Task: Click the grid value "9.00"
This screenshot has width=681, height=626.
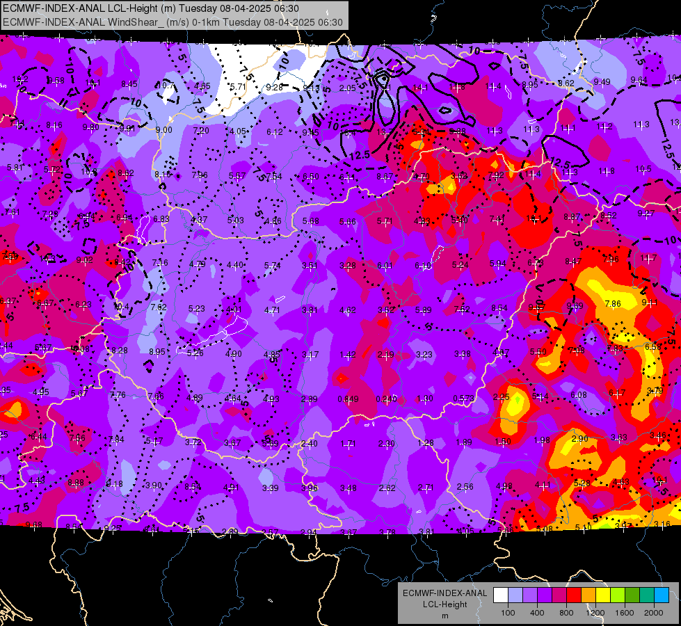Action: tap(163, 130)
